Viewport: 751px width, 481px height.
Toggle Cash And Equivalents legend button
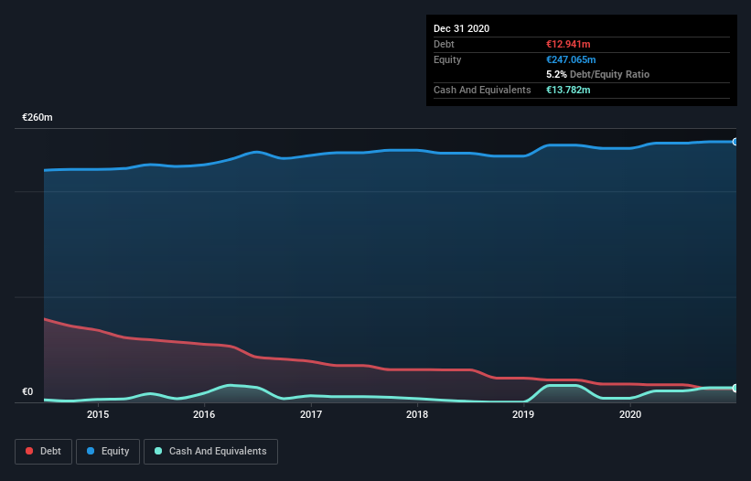coord(210,452)
